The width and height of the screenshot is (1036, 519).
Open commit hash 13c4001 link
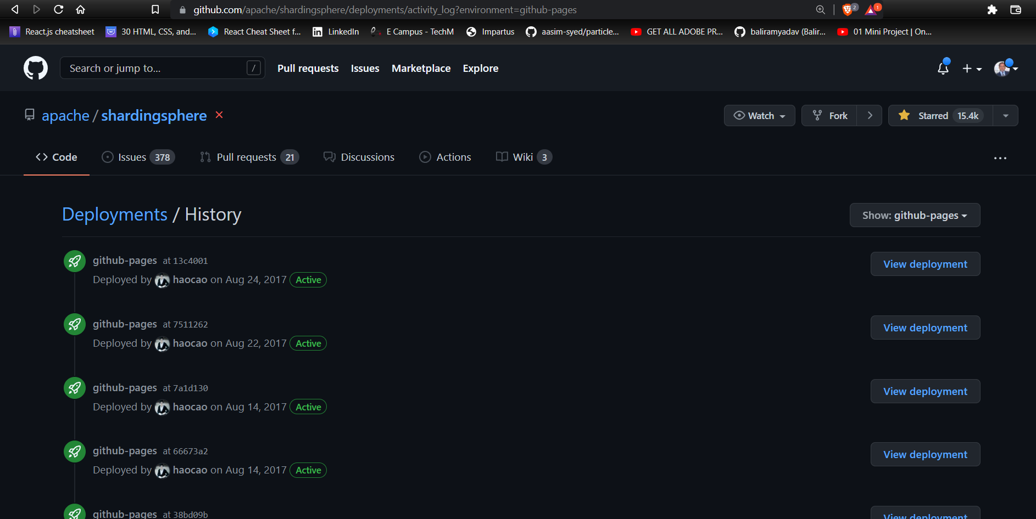coord(190,261)
